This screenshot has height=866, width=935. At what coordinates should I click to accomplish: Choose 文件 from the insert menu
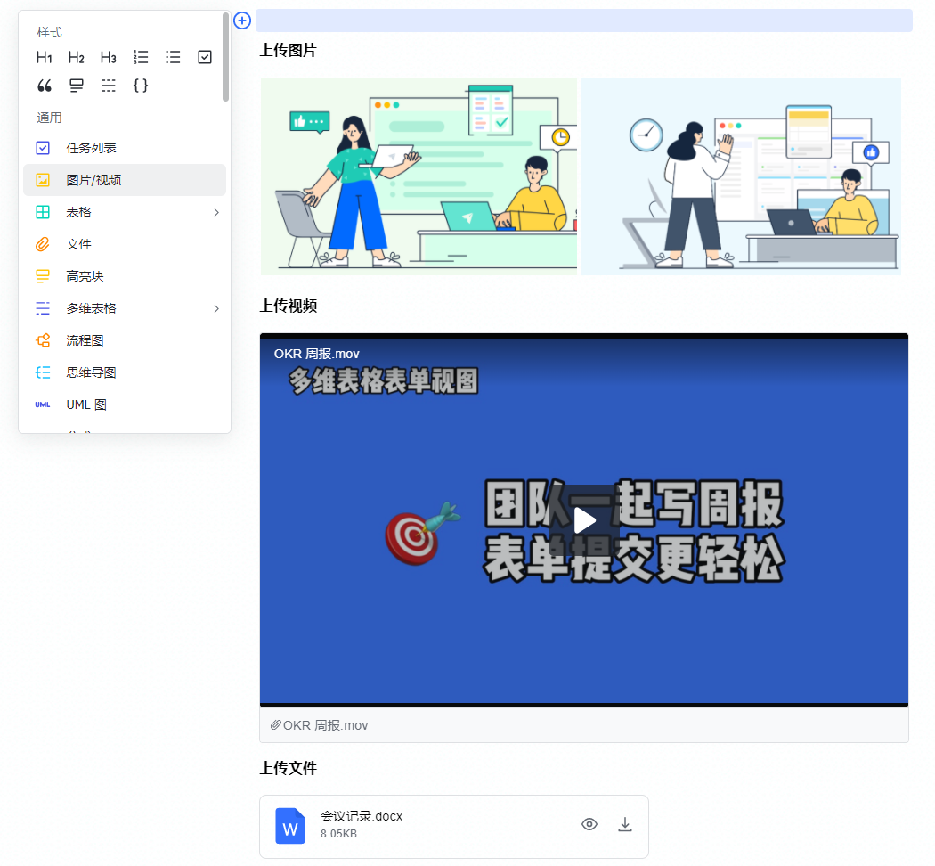125,244
